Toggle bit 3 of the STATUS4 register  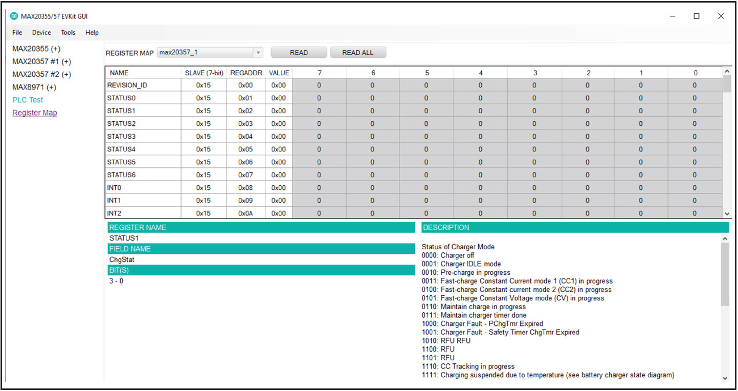(x=534, y=149)
